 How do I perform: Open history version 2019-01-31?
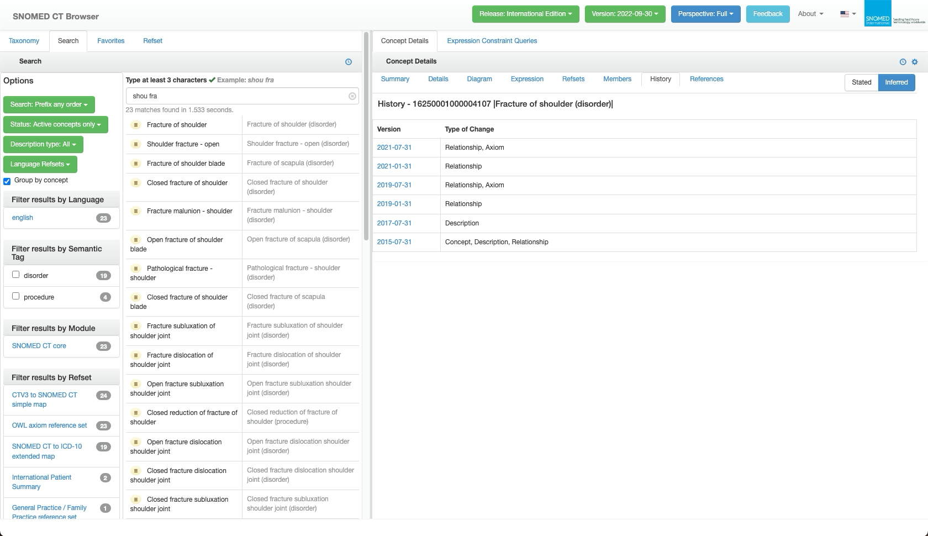394,204
